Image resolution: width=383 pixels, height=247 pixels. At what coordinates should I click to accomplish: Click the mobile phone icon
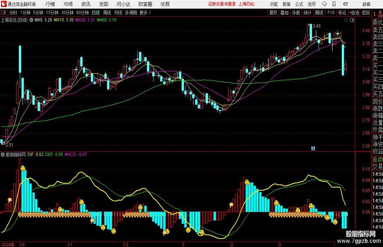coord(334,4)
